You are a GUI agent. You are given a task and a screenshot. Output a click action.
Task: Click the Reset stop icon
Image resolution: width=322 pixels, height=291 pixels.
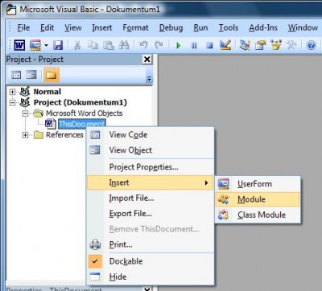pos(209,46)
